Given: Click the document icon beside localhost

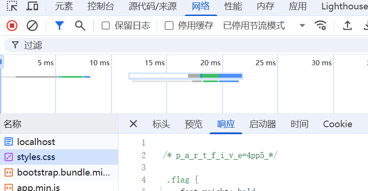Looking at the screenshot, I should (x=8, y=142).
